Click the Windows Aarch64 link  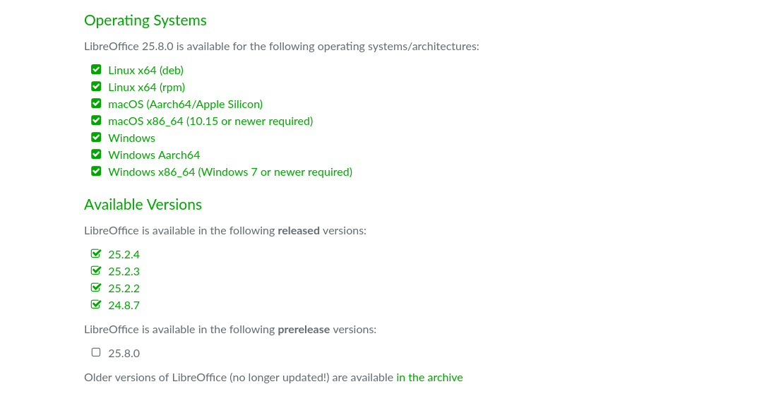pyautogui.click(x=154, y=155)
